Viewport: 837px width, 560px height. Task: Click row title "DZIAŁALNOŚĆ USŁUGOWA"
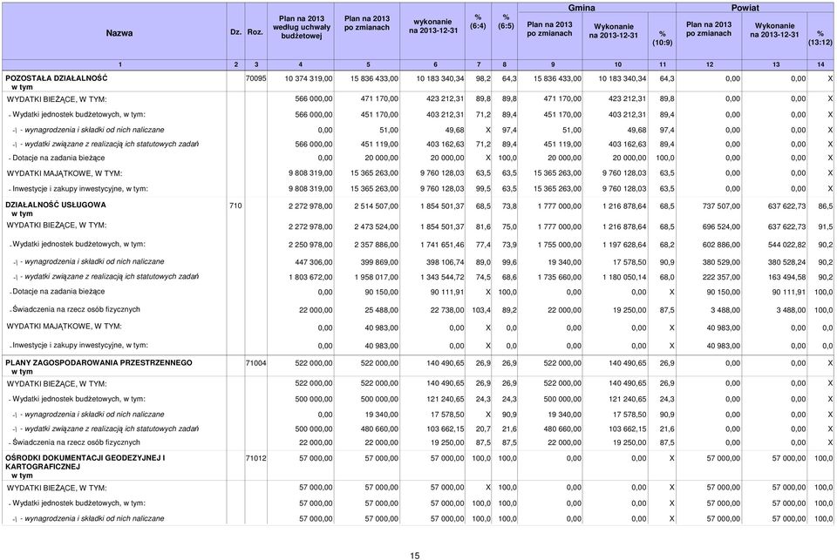56,205
